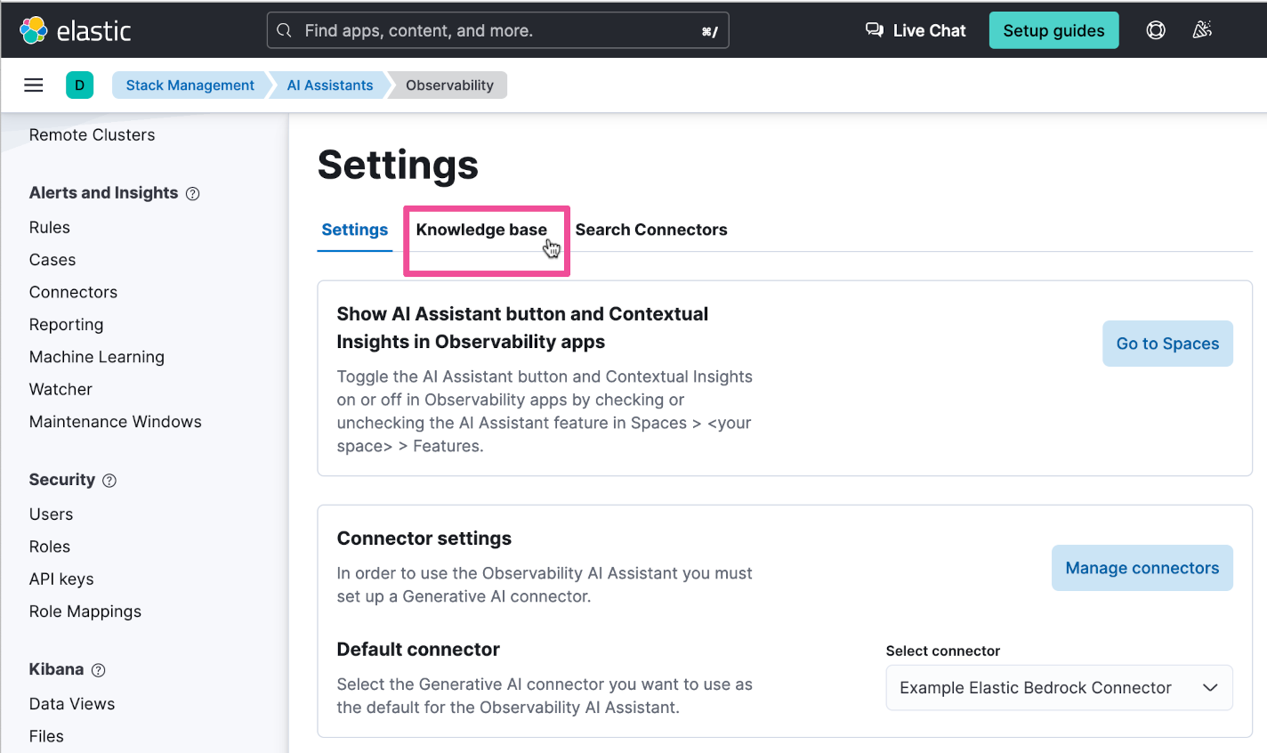This screenshot has width=1267, height=753.
Task: Open the Search Connectors tab
Action: pyautogui.click(x=650, y=230)
